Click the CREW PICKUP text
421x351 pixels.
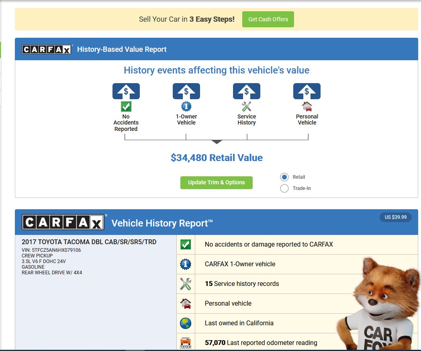(x=37, y=256)
